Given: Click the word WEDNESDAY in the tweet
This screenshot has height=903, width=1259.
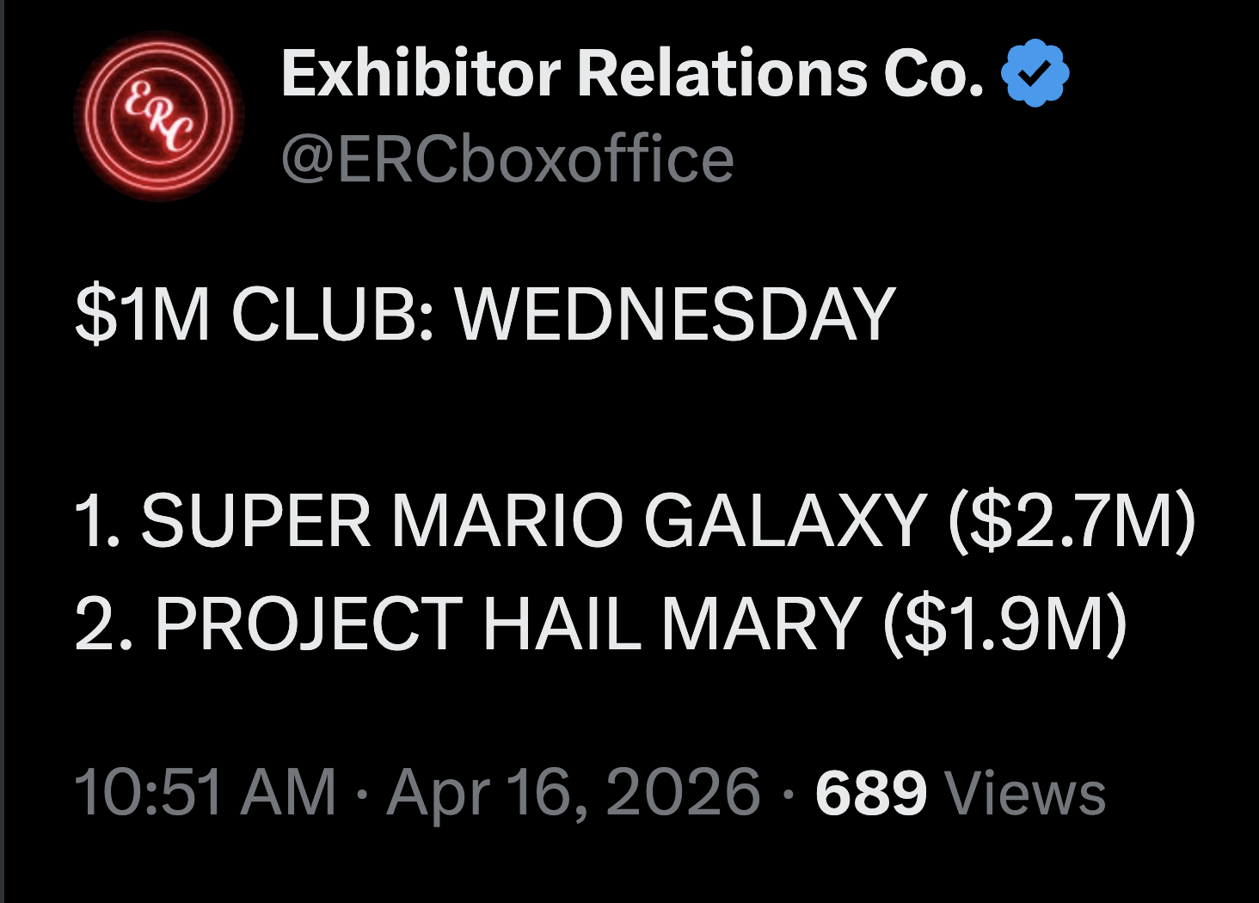Looking at the screenshot, I should pos(676,315).
